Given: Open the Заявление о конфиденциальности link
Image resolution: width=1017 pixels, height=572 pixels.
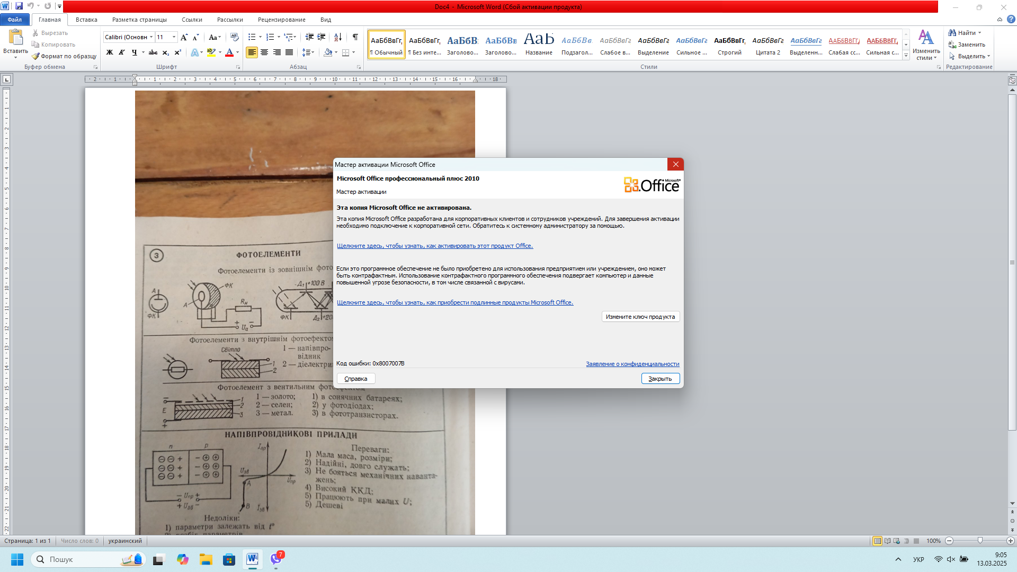Looking at the screenshot, I should click(x=632, y=364).
